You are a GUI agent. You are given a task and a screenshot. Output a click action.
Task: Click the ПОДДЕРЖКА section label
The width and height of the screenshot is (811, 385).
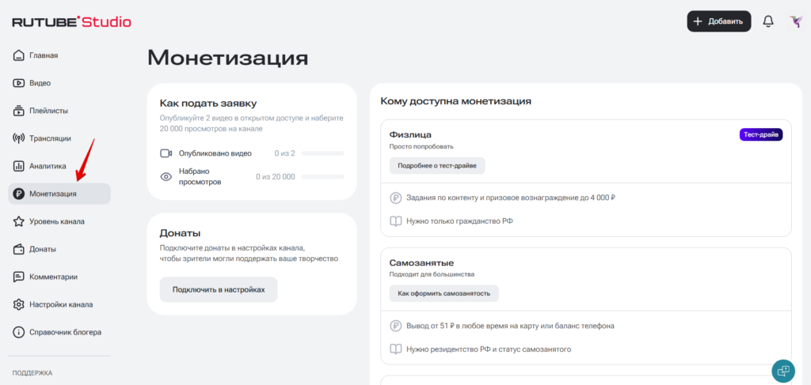[32, 372]
